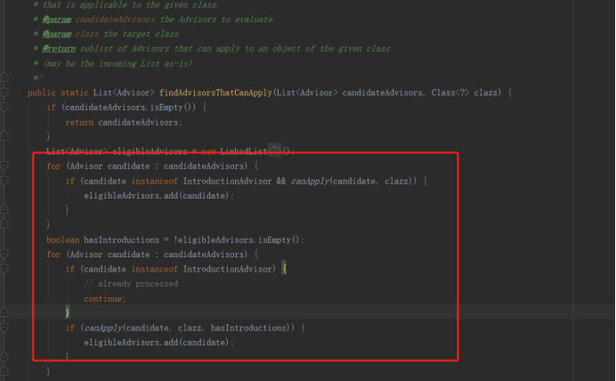Click fold marker at the Javadoc end */ line
616x381 pixels.
pyautogui.click(x=4, y=77)
